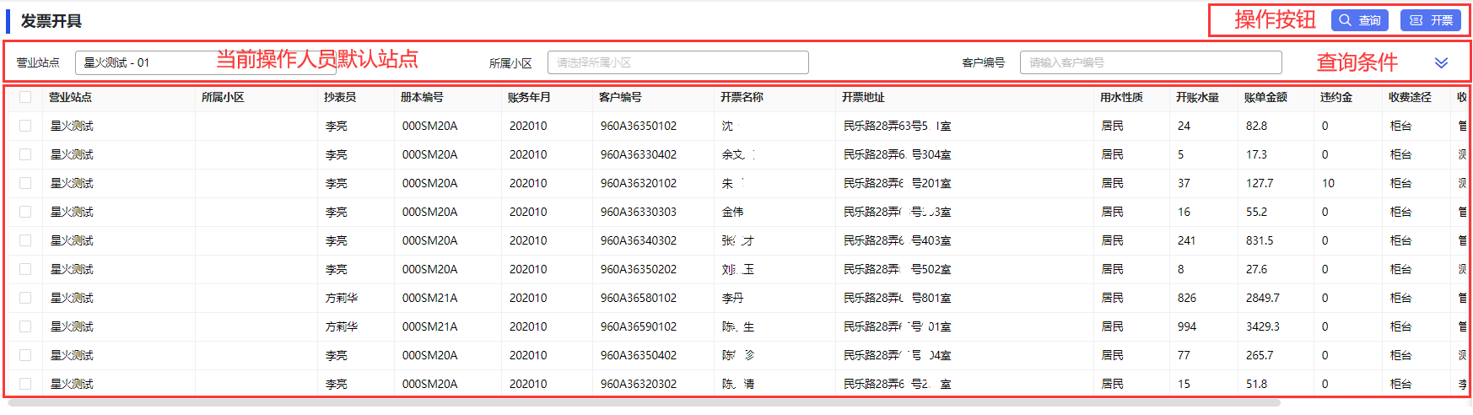This screenshot has width=1473, height=415.
Task: Click the 抄表员 column header
Action: point(340,97)
